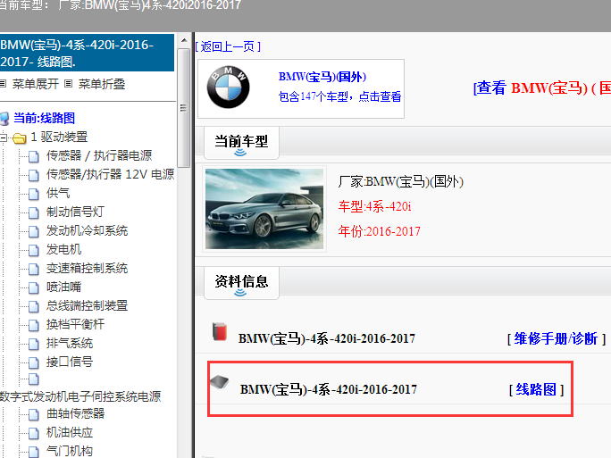Screen dimensions: 611x458
Task: Click the text 厂家:BMW(宝马)(国外)
Action: tap(400, 181)
